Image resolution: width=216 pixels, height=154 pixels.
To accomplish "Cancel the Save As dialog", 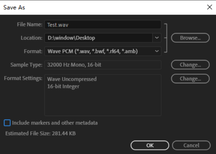I will [x=191, y=146].
